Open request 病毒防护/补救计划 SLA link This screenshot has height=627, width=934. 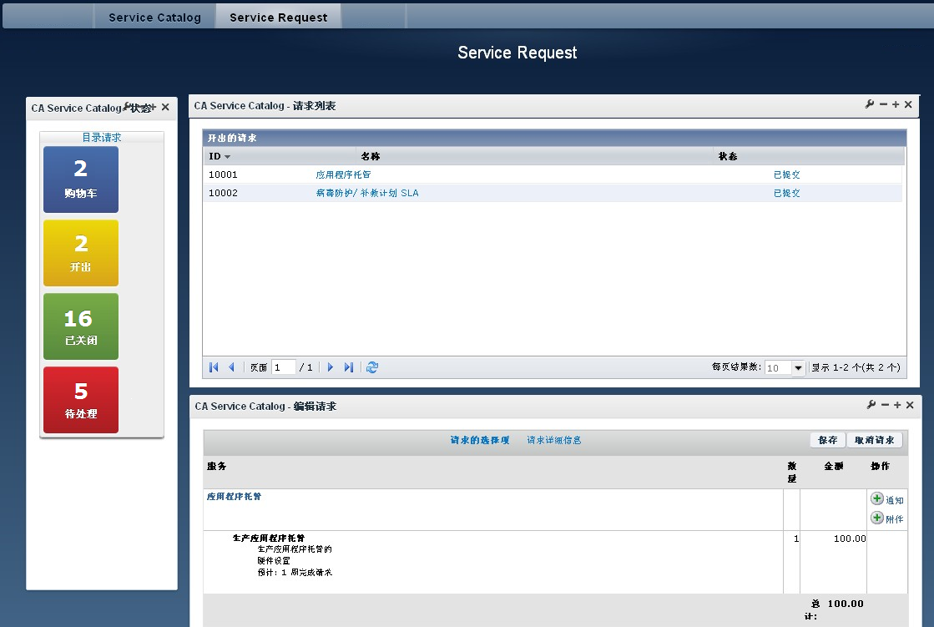point(367,193)
